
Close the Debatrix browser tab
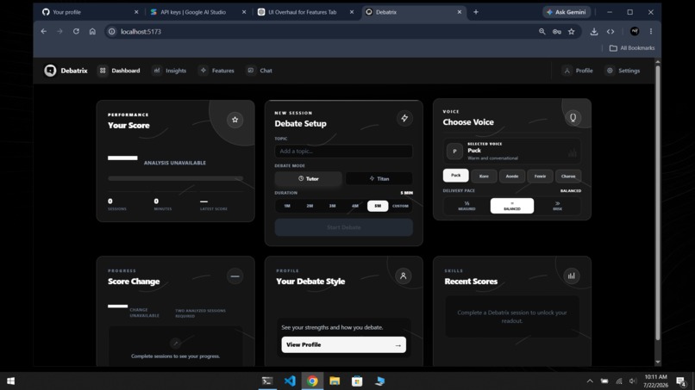(x=460, y=12)
